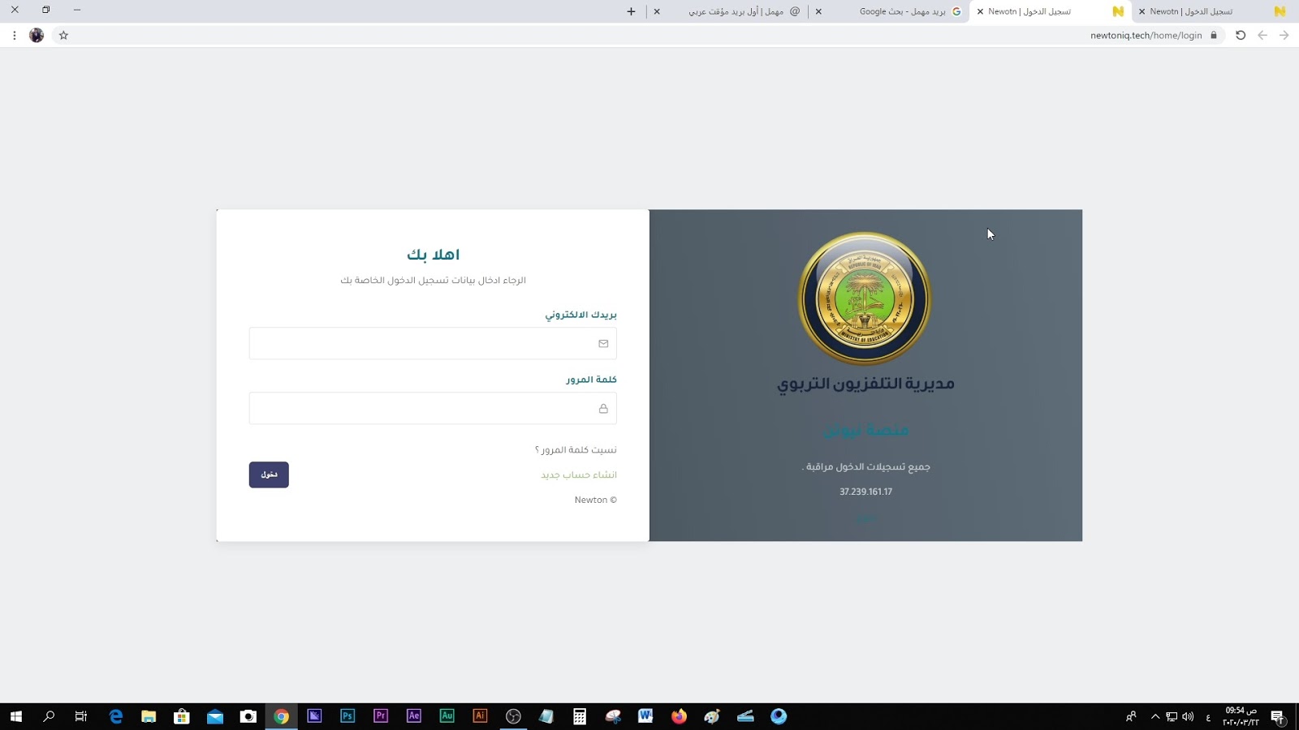The height and width of the screenshot is (730, 1299).
Task: Click the كلمة المرور field label
Action: pos(591,379)
